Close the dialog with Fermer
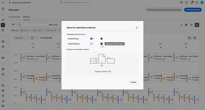The image size is (205, 110). pos(133,82)
